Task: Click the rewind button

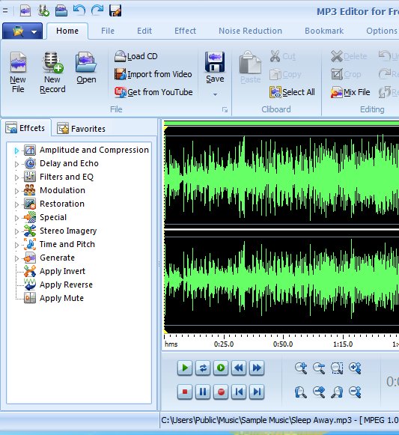Action: (239, 368)
